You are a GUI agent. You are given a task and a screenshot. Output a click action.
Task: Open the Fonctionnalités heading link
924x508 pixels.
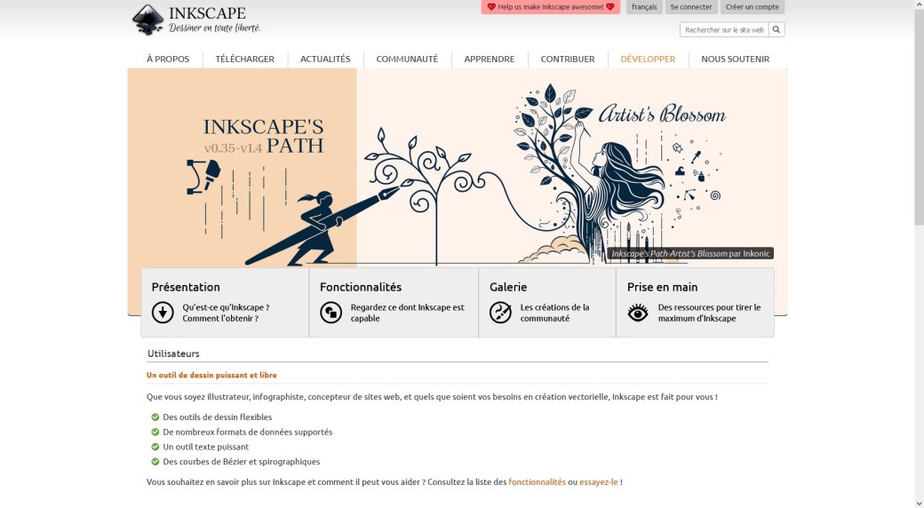click(361, 287)
